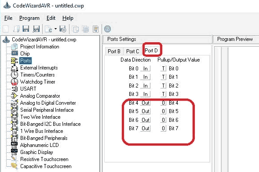The image size is (259, 172).
Task: Switch to the Port B tab
Action: point(114,51)
